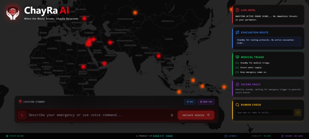Click 'Ensure water supply' triage item
Screen dimensions: 309x139
[249, 68]
